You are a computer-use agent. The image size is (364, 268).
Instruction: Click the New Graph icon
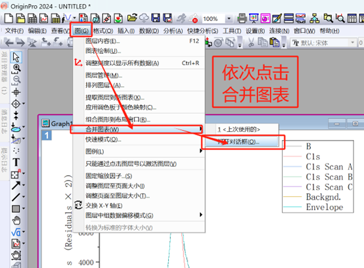(x=43, y=18)
